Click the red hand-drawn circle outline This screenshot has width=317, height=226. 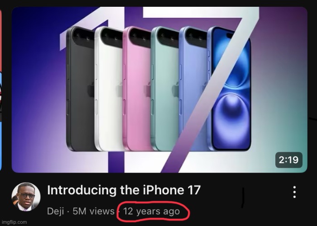coord(153,212)
